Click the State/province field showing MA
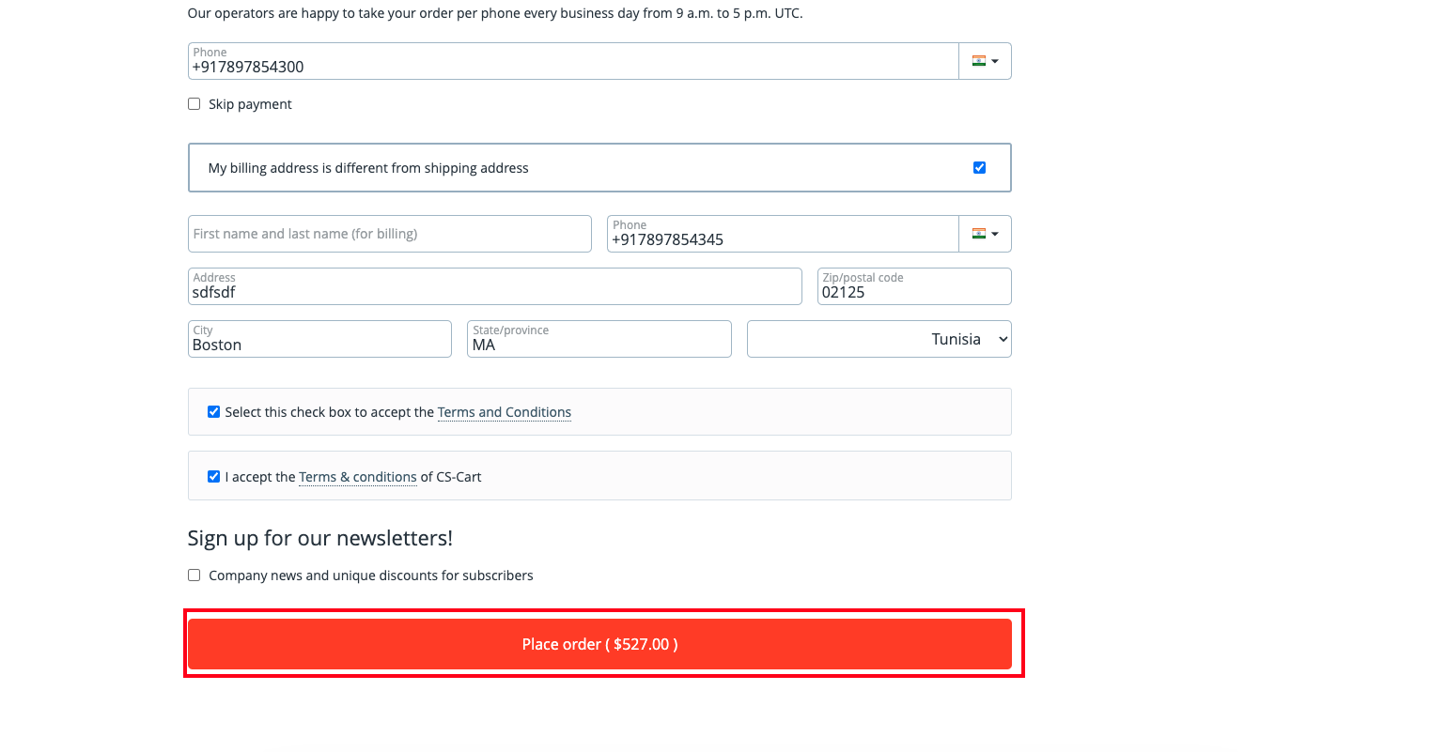Viewport: 1431px width, 752px height. click(x=599, y=339)
